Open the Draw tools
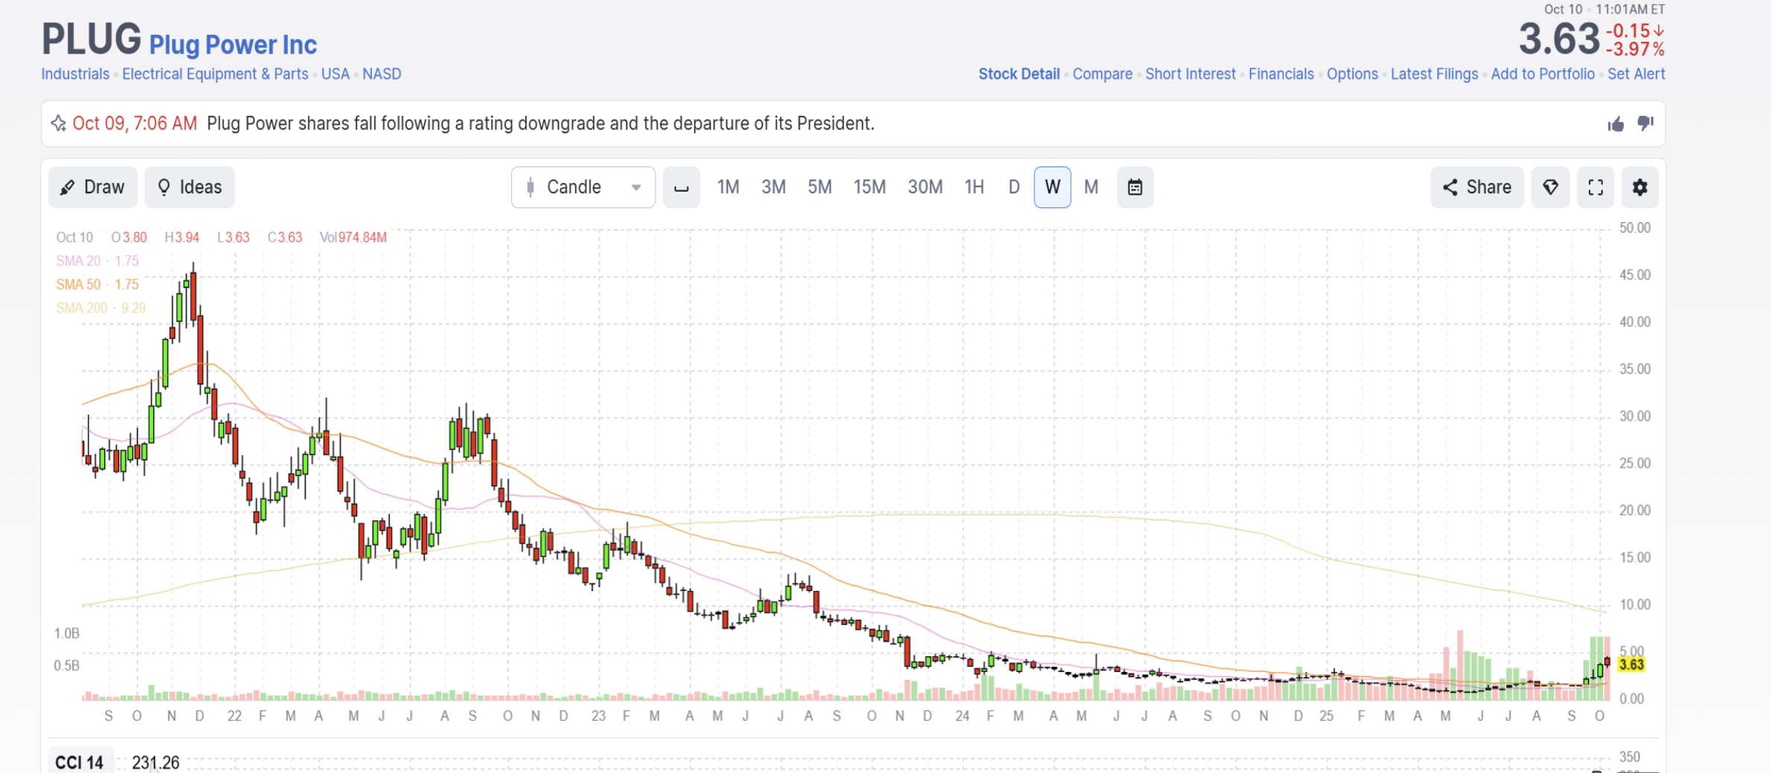 click(x=93, y=187)
